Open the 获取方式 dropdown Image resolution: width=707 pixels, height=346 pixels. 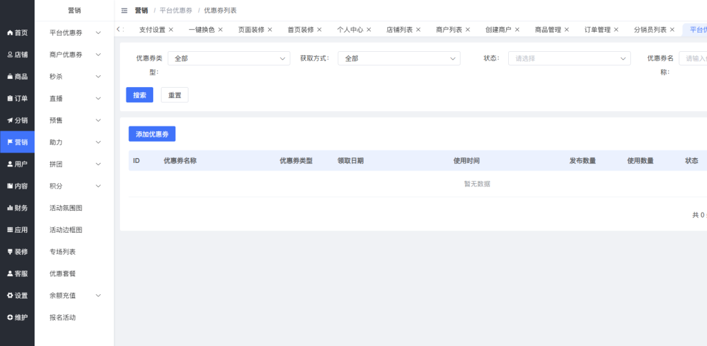tap(399, 58)
